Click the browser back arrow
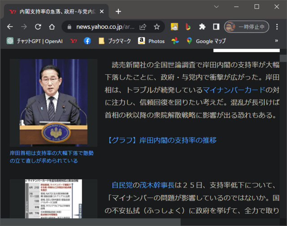The height and width of the screenshot is (226, 287). (x=10, y=26)
